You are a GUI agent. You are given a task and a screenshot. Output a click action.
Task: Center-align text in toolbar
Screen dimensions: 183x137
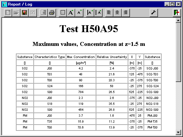[117, 13]
